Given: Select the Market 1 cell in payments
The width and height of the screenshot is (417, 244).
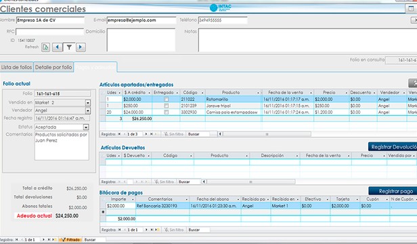Looking at the screenshot, I should (x=286, y=205).
